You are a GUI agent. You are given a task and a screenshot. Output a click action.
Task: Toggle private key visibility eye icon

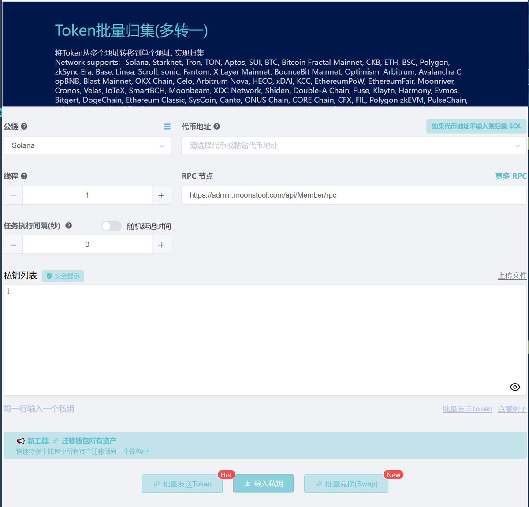[515, 387]
